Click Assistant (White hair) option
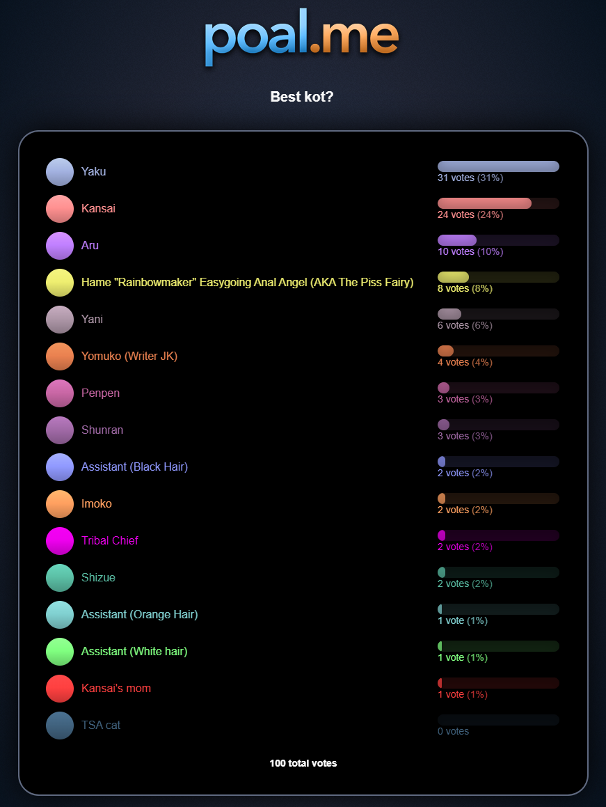The image size is (606, 807). [134, 652]
